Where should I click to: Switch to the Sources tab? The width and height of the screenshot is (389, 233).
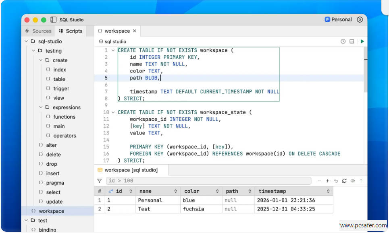point(38,31)
